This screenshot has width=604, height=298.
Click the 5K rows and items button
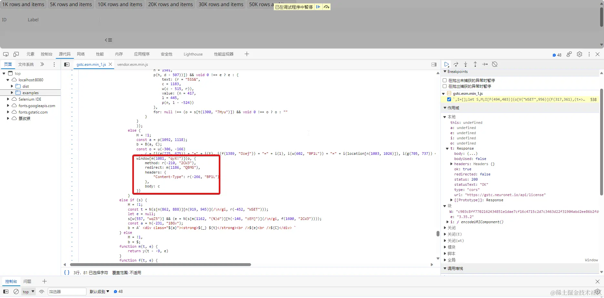(x=71, y=5)
